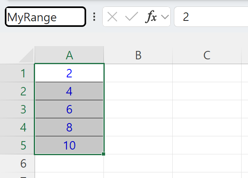
Task: Click empty cell B3
Action: [138, 109]
